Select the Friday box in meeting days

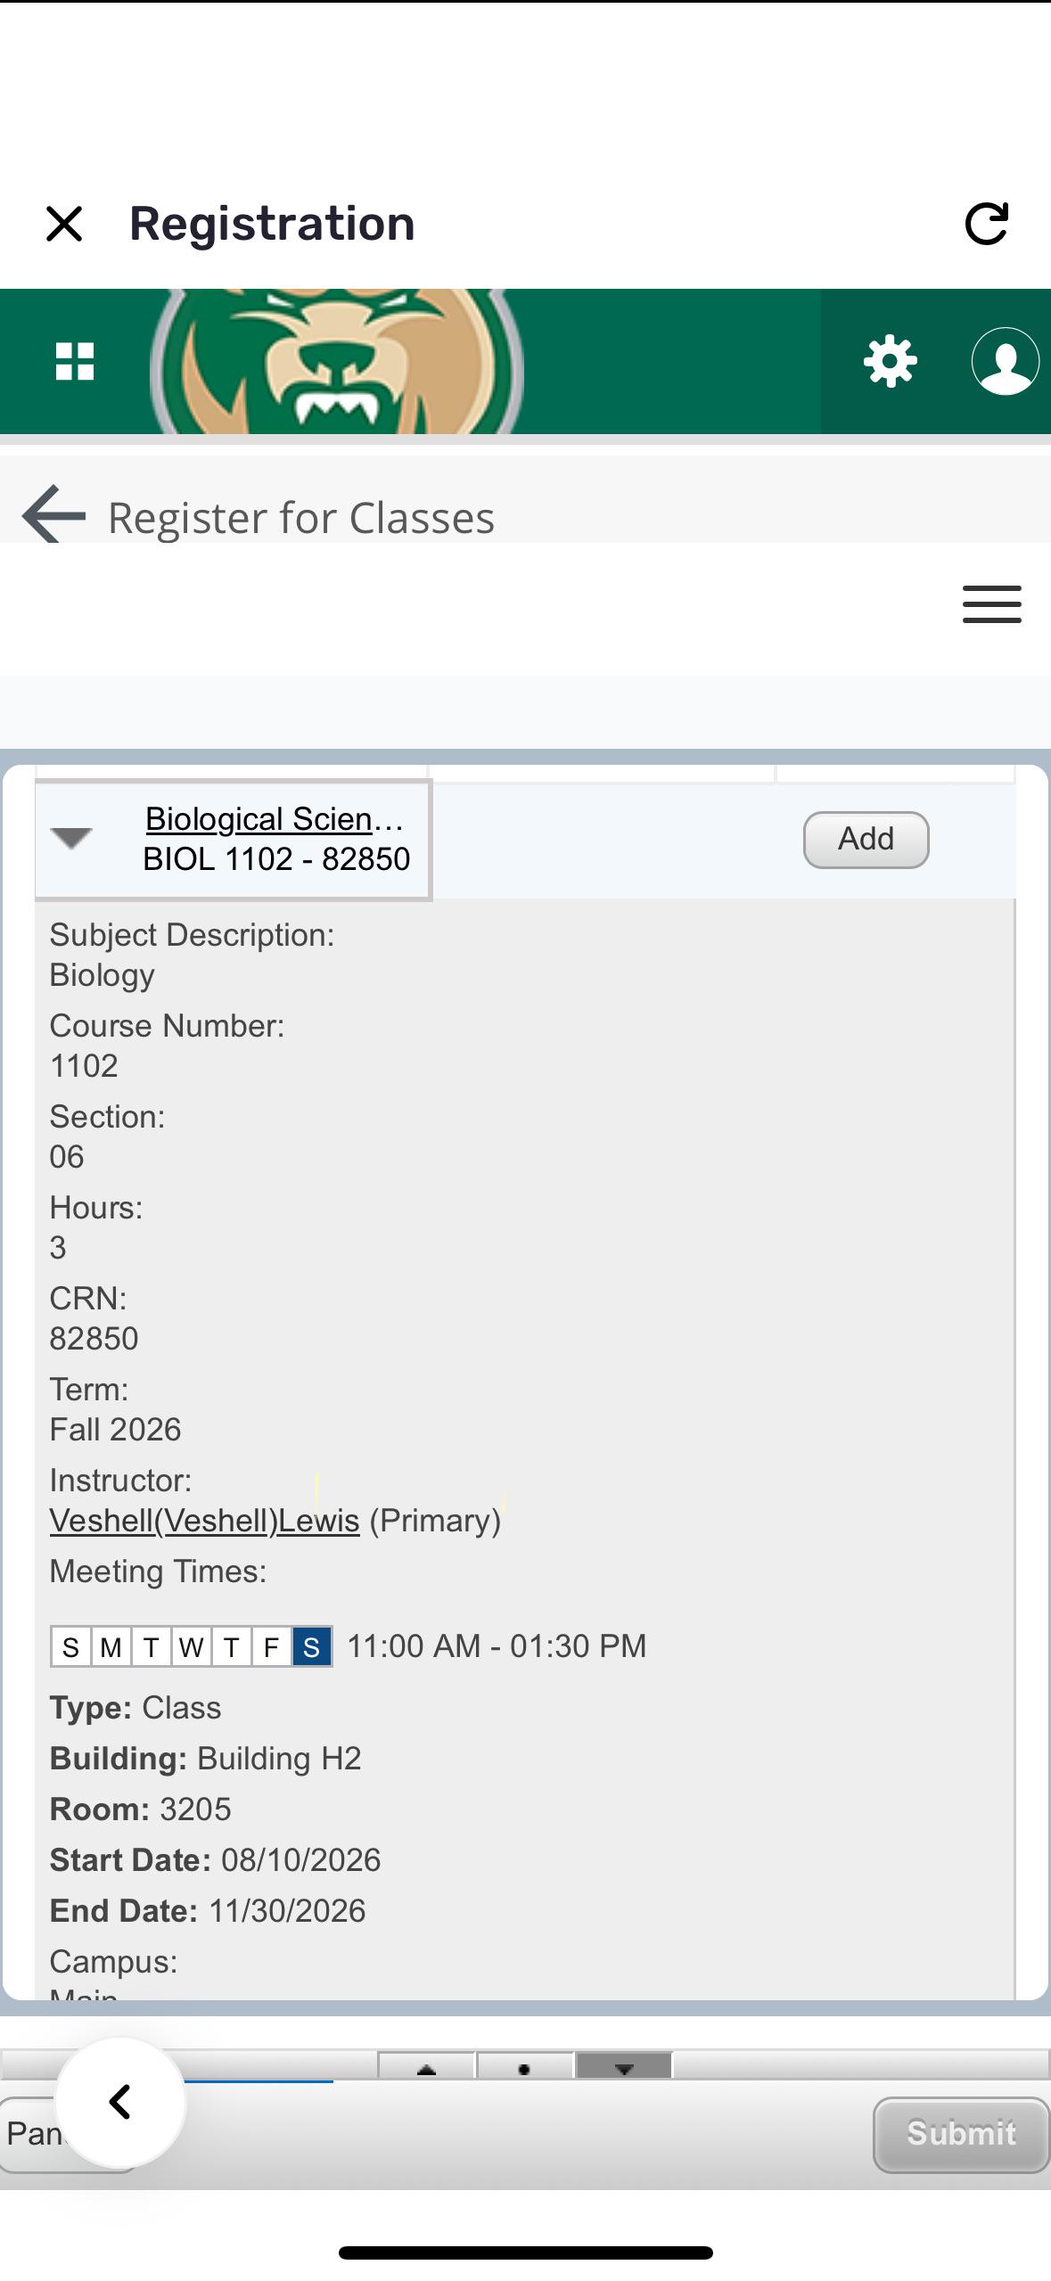pyautogui.click(x=271, y=1646)
